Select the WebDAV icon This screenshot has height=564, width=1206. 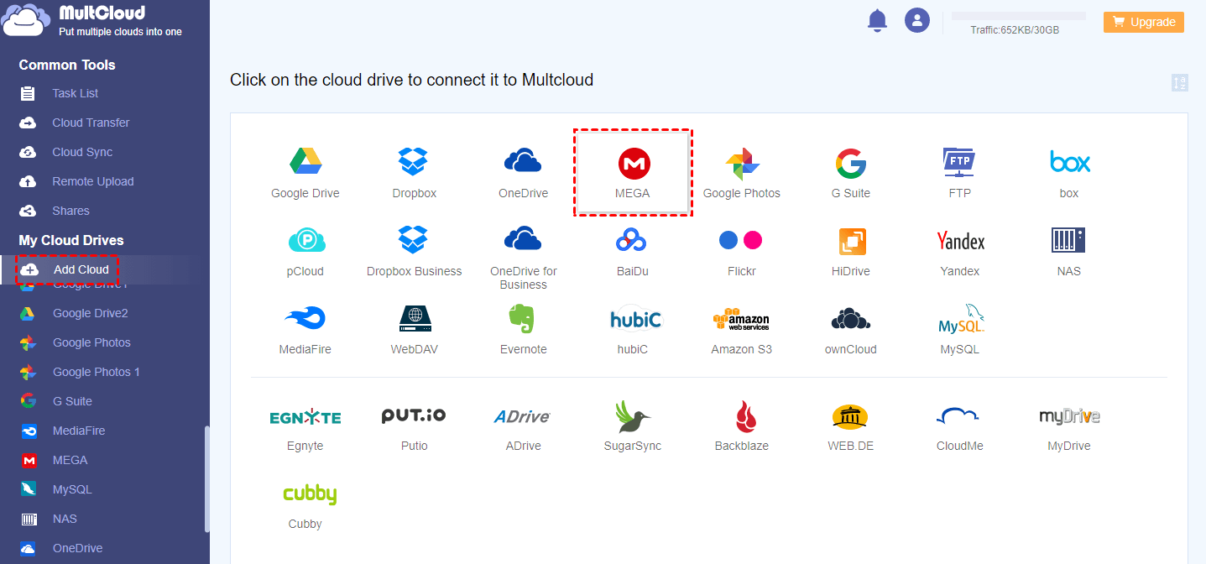pyautogui.click(x=414, y=319)
